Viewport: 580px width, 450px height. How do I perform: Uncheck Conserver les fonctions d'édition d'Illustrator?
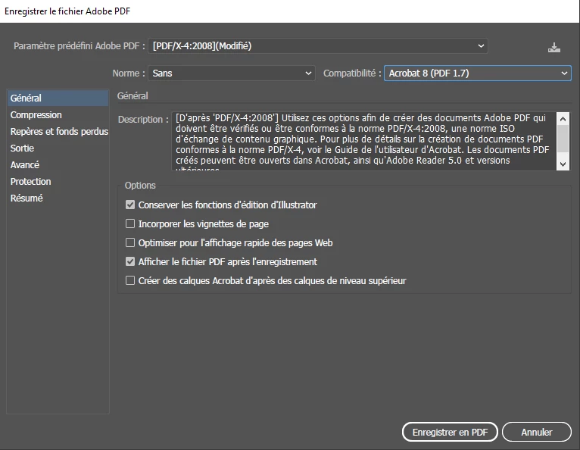(x=130, y=205)
